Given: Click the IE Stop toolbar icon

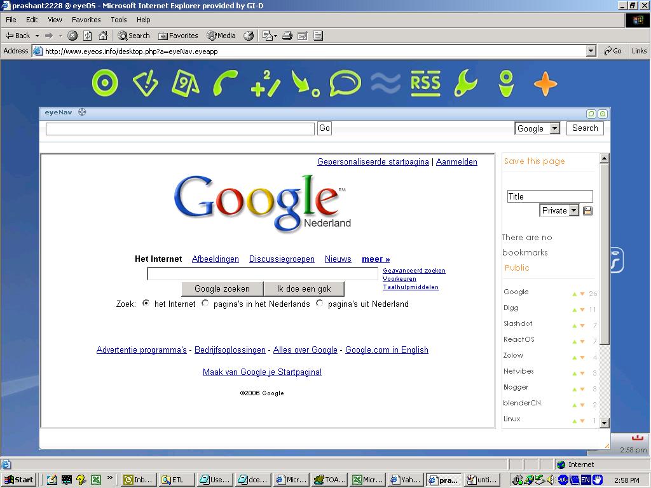Looking at the screenshot, I should click(x=72, y=36).
